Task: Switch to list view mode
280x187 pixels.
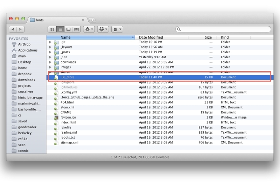Action: pos(60,29)
